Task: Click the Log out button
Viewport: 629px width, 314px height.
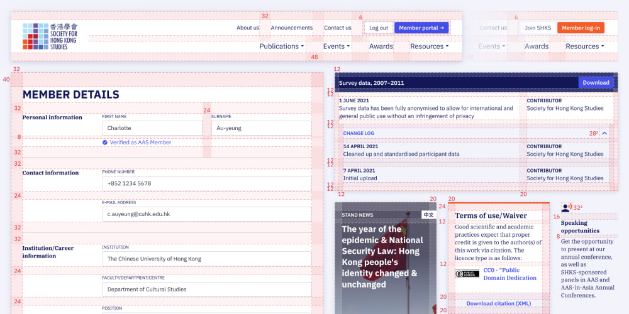Action: coord(379,28)
